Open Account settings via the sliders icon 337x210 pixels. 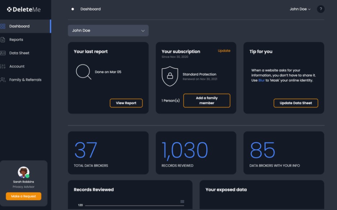[x=4, y=66]
